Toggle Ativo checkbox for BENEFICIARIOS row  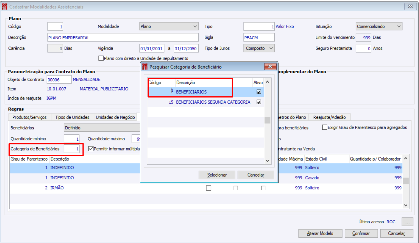pos(259,92)
